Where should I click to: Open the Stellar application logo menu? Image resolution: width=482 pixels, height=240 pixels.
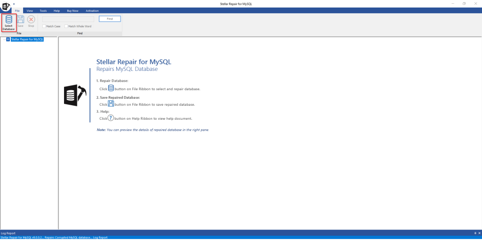tap(6, 6)
